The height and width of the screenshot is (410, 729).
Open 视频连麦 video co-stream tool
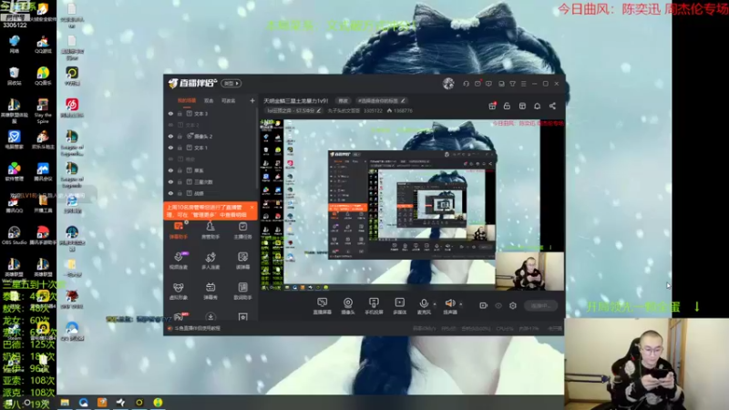[179, 261]
